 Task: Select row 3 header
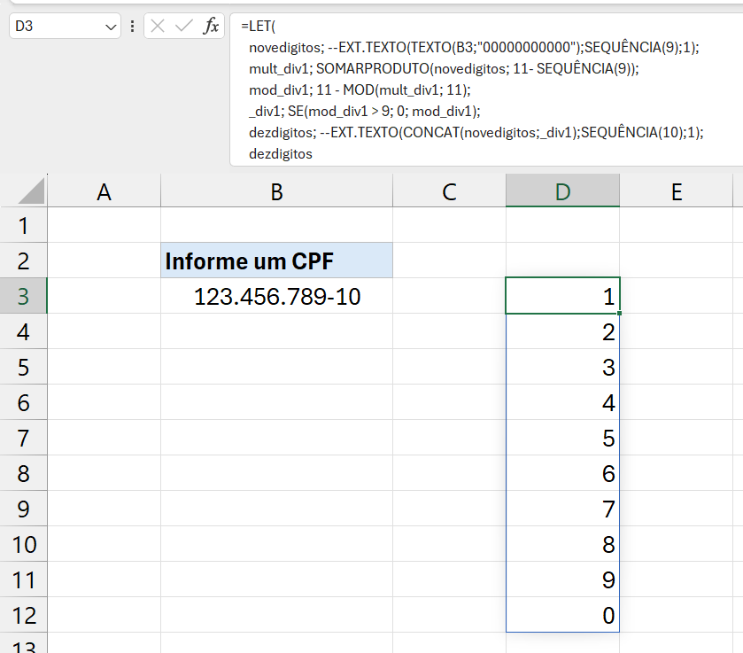pos(23,296)
